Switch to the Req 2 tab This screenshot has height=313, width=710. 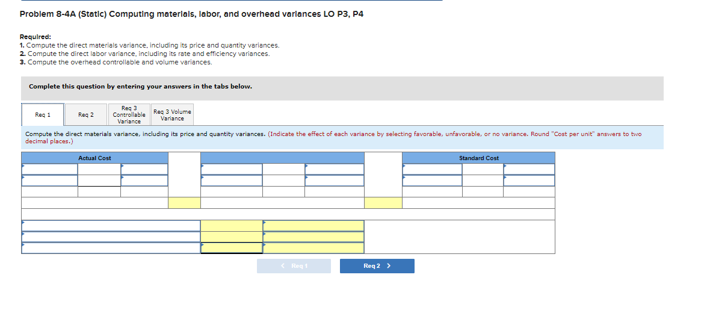tap(85, 114)
